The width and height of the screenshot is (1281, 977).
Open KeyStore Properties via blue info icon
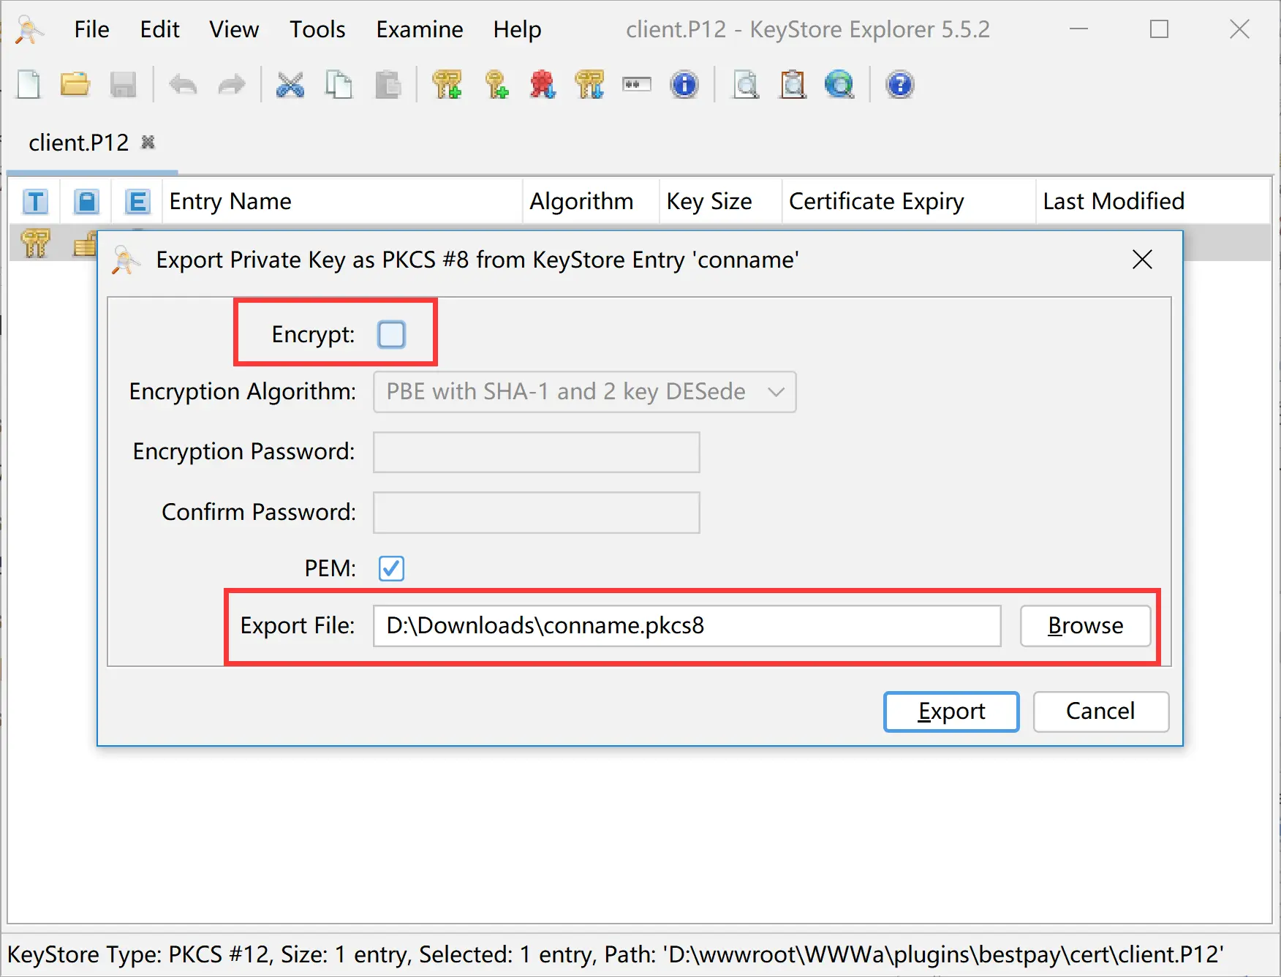[684, 85]
